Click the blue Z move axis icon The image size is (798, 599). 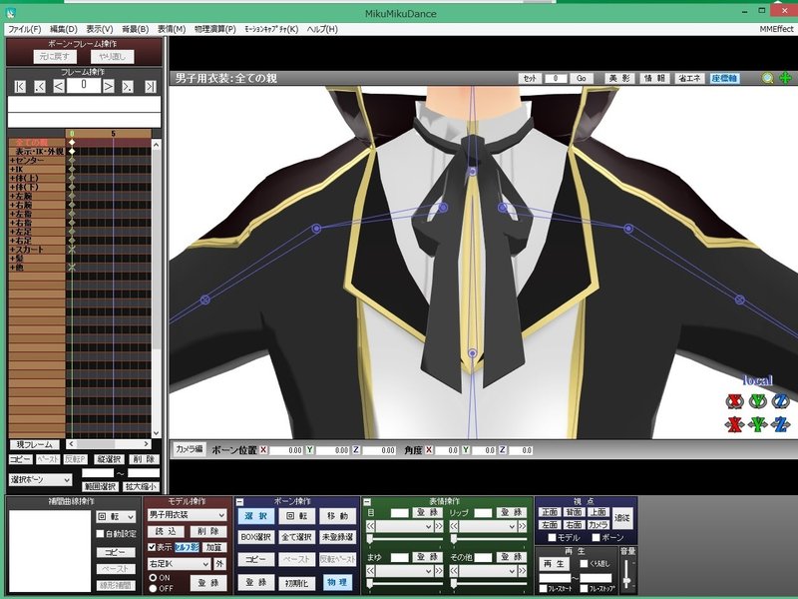coord(781,424)
